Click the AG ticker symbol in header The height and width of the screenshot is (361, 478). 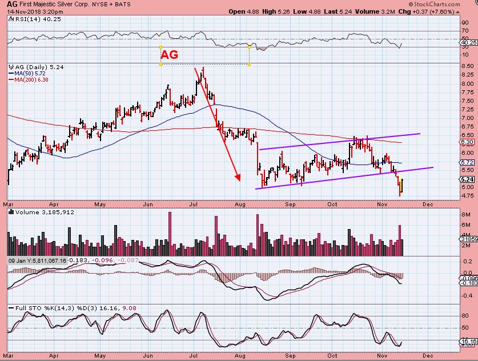click(x=12, y=4)
